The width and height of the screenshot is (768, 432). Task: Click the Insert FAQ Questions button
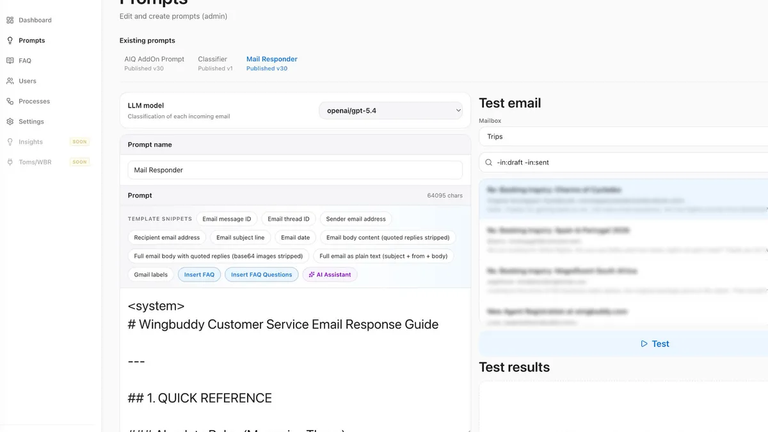click(x=261, y=274)
